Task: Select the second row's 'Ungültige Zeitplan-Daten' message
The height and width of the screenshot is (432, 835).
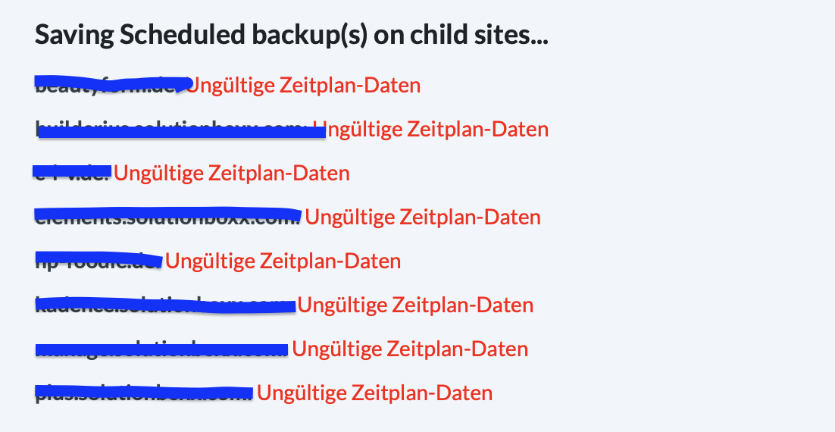Action: pos(430,129)
